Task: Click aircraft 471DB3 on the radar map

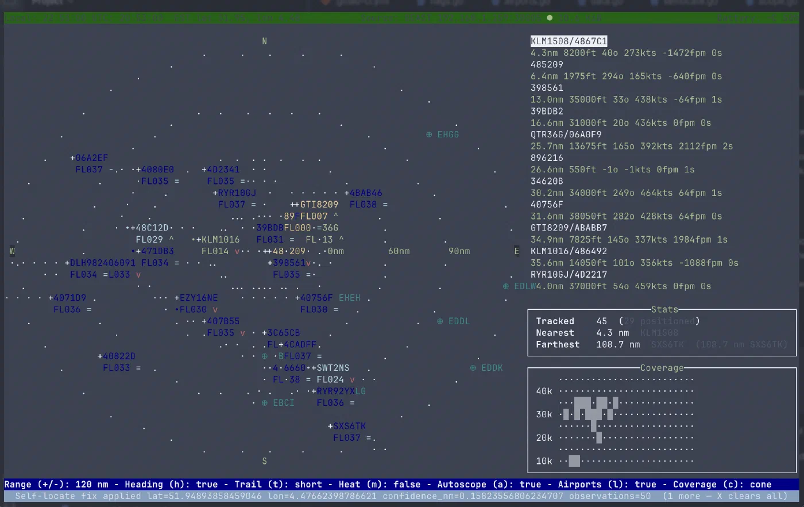Action: pyautogui.click(x=155, y=251)
